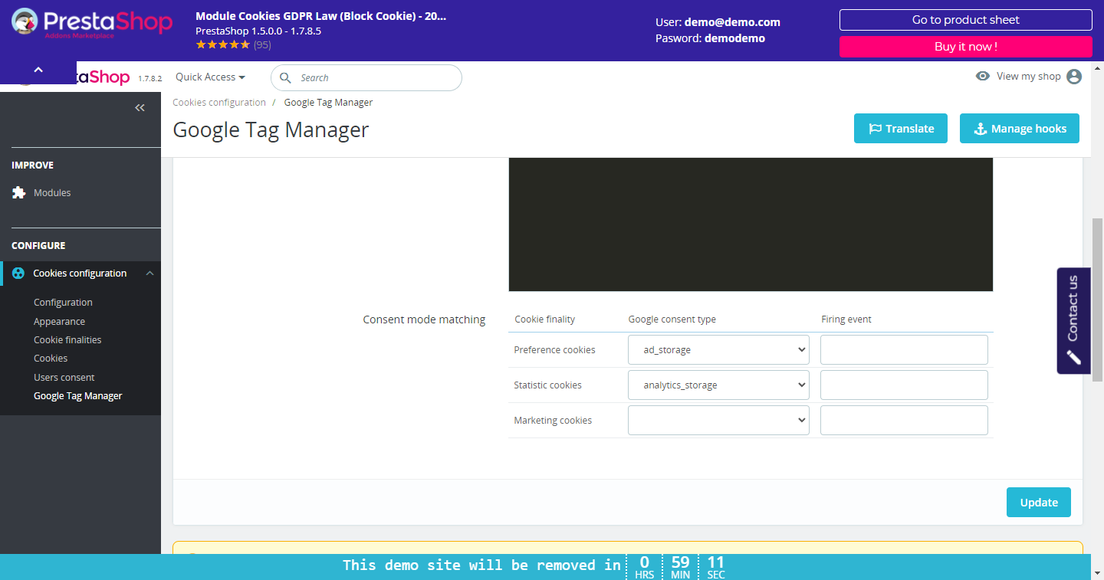Click the Modules puzzle piece icon
Viewport: 1104px width, 580px height.
tap(18, 193)
